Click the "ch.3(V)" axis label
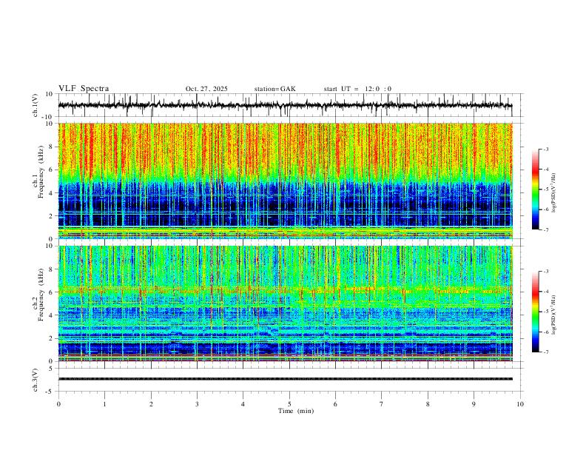Viewport: 586px width, 453px height. coord(36,380)
